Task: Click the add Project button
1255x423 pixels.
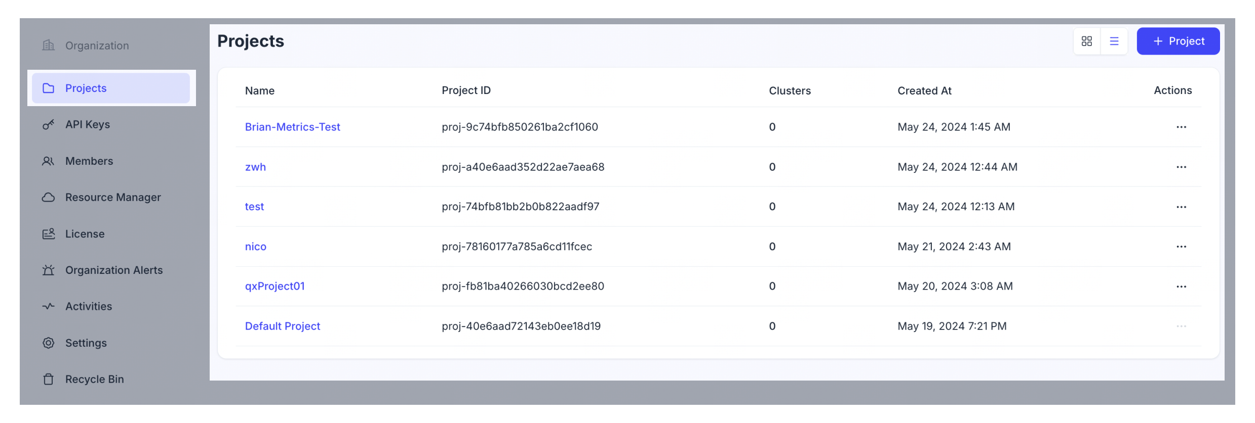Action: (x=1178, y=41)
